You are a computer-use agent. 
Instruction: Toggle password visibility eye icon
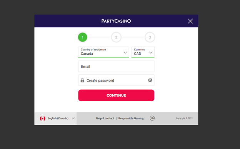150,80
